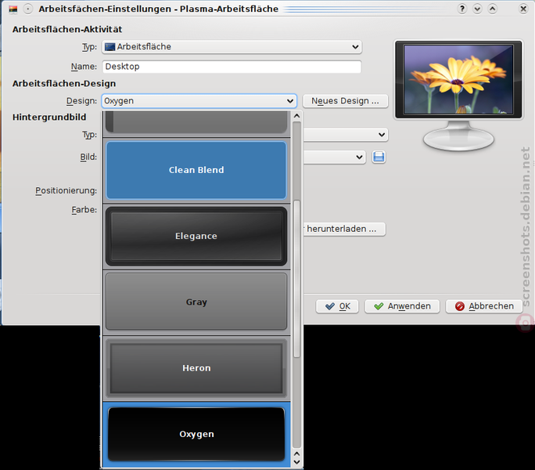The width and height of the screenshot is (535, 470).
Task: Choose the Elegance theme
Action: click(196, 236)
